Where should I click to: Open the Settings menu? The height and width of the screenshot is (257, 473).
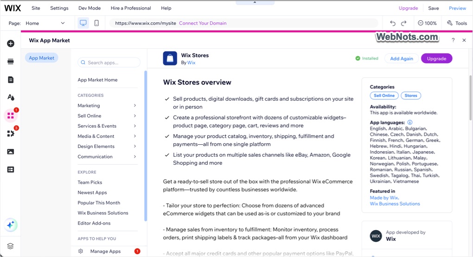pos(59,8)
